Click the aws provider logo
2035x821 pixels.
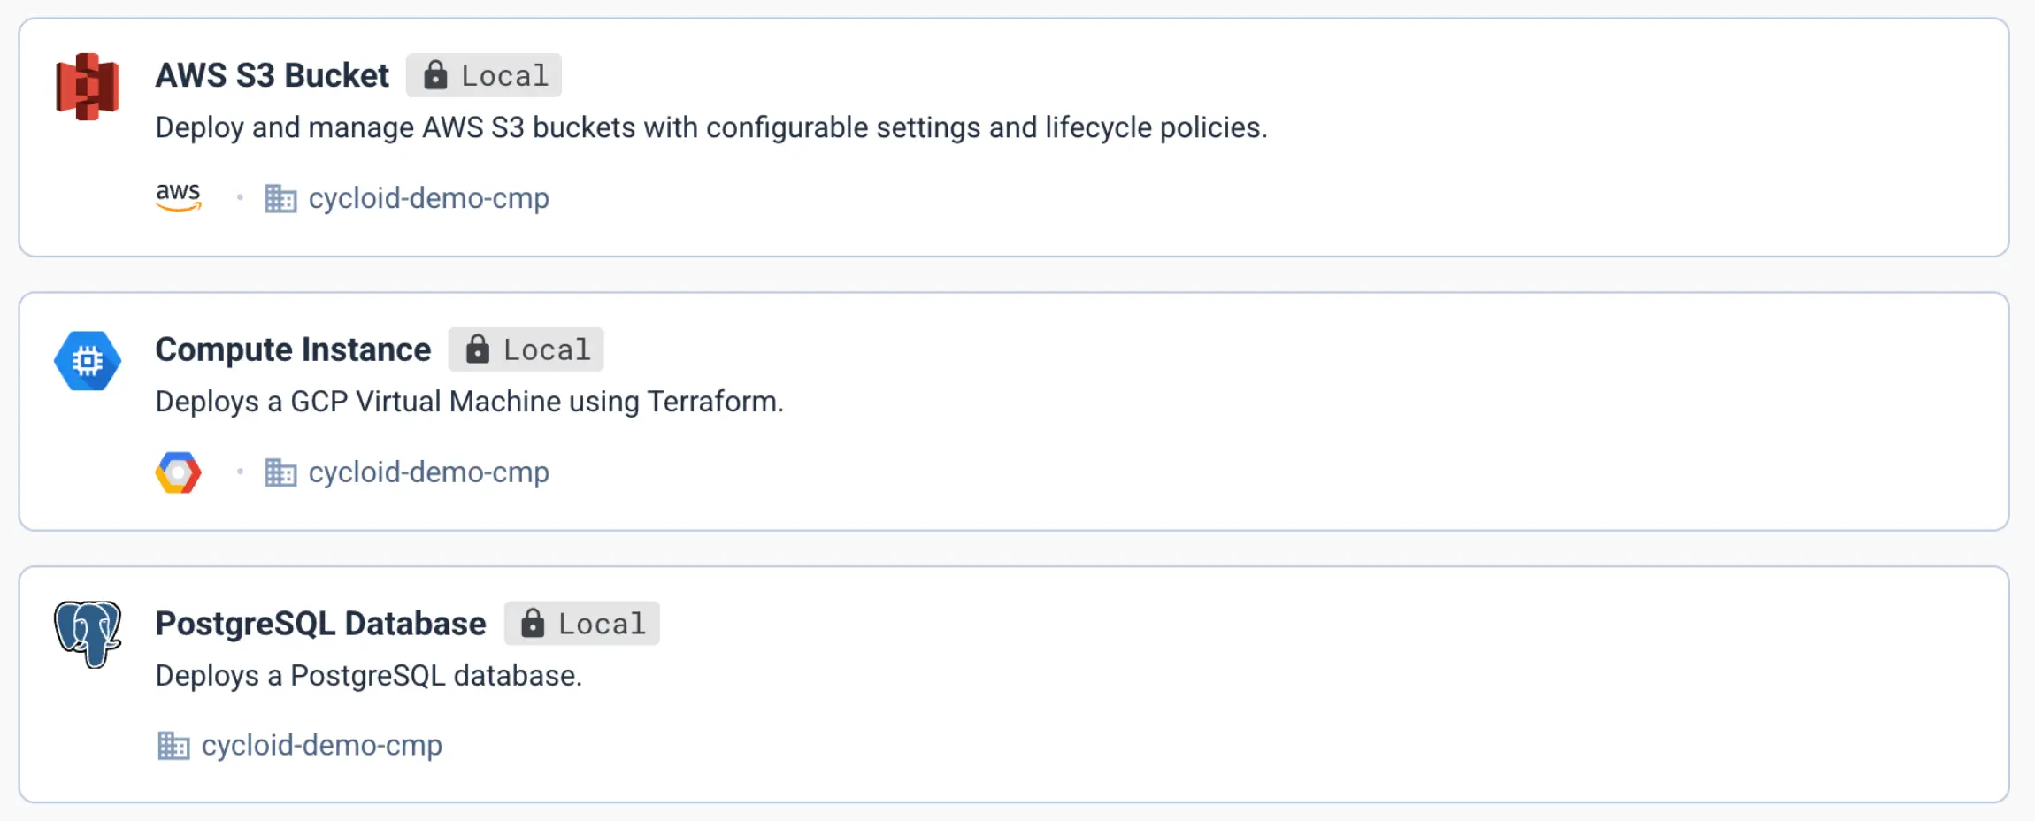pyautogui.click(x=178, y=196)
